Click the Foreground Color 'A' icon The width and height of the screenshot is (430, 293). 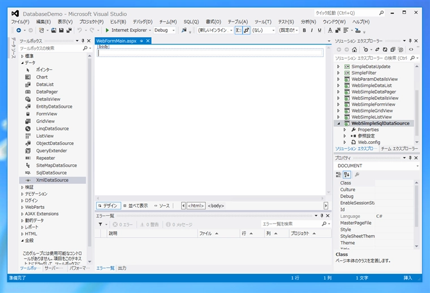point(330,30)
